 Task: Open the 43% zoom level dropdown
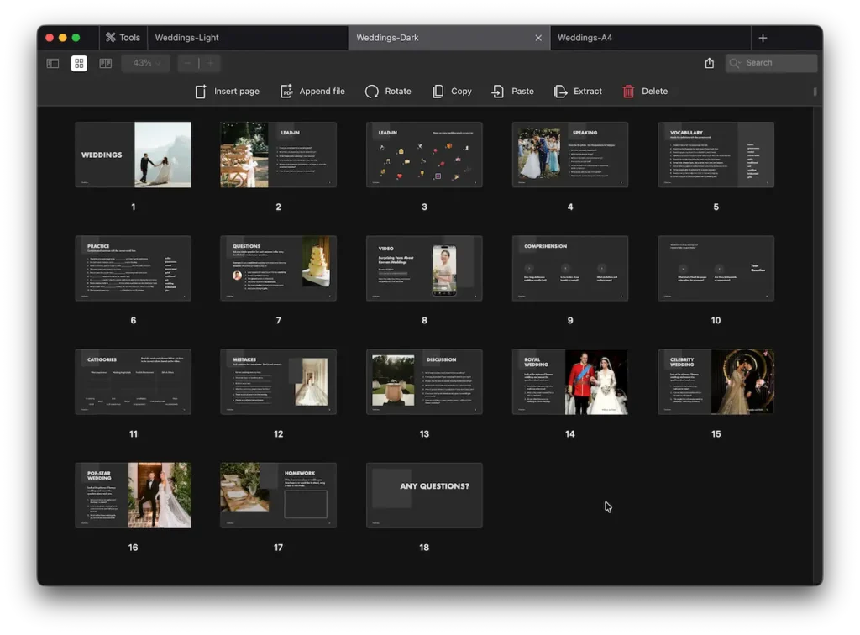click(x=144, y=63)
